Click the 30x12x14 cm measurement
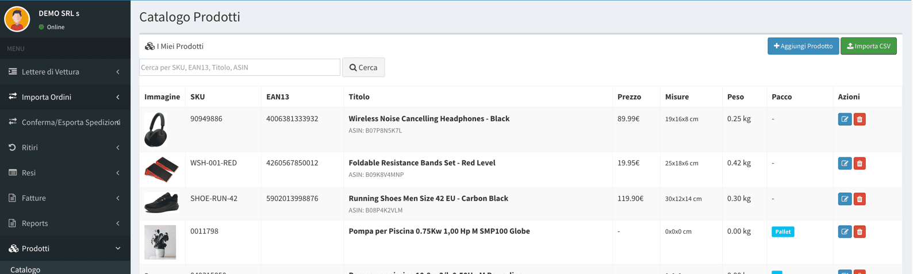 point(683,199)
